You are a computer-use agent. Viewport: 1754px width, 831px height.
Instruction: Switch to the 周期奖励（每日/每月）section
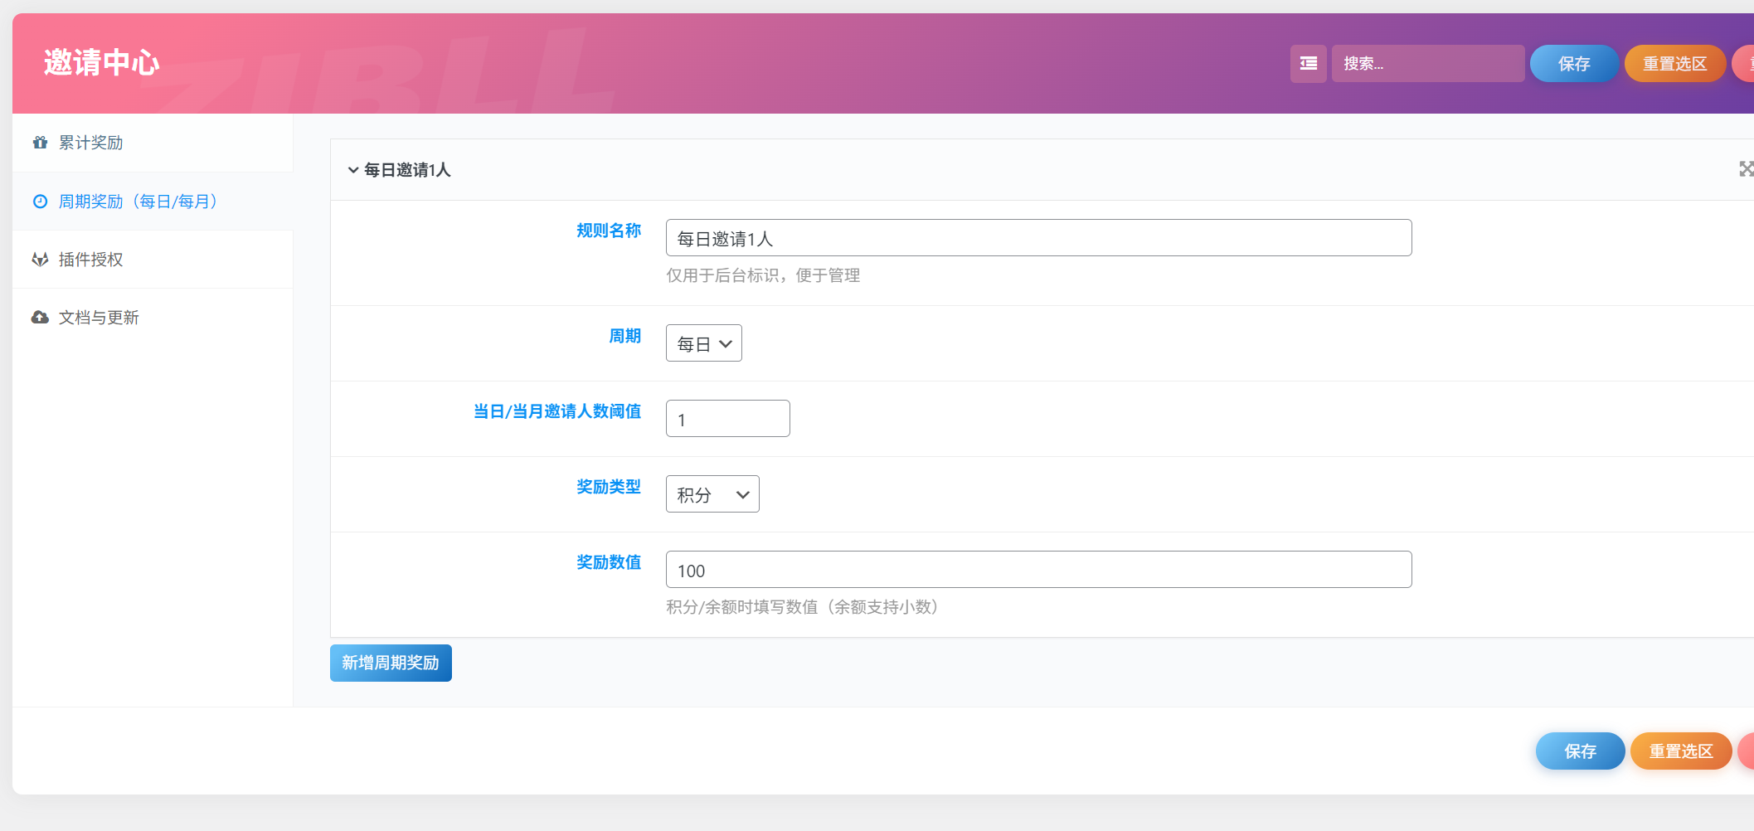point(135,201)
